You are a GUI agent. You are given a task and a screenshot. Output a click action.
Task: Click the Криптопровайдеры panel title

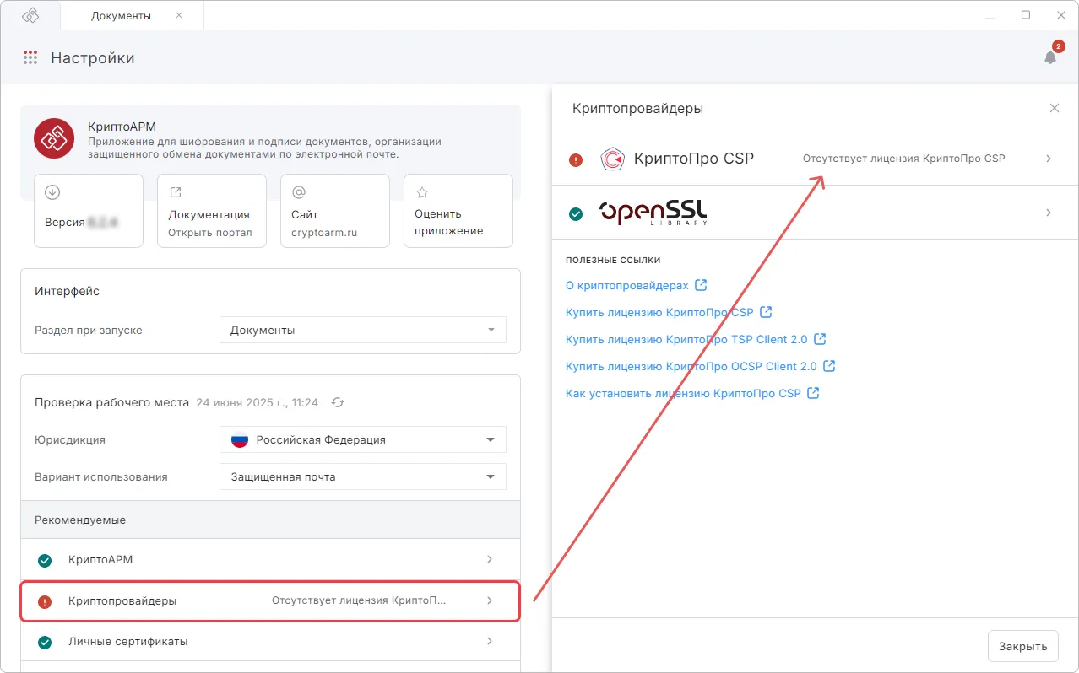(x=637, y=108)
